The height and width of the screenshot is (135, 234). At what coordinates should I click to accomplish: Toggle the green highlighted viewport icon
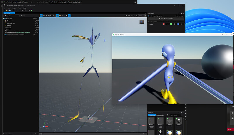pyautogui.click(x=57, y=16)
